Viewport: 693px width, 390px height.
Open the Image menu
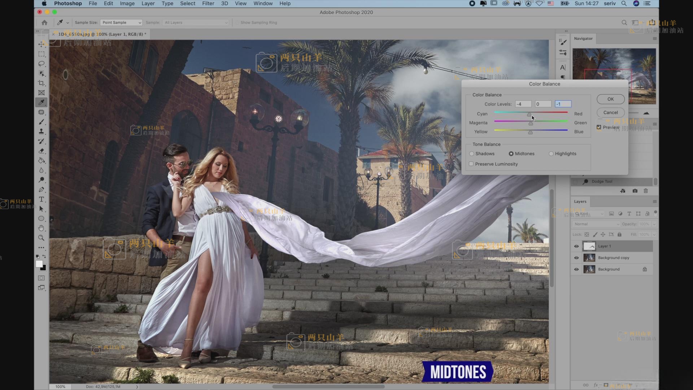click(x=127, y=4)
